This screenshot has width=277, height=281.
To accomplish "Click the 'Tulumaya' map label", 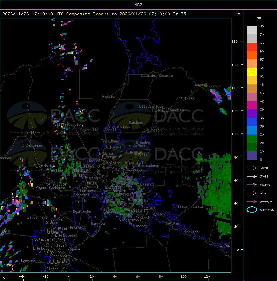I will coord(114,147).
